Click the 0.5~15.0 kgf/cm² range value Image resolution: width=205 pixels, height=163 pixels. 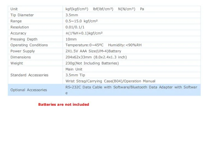pyautogui.click(x=81, y=21)
